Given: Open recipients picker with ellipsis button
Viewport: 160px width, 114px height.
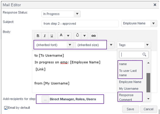Looking at the screenshot, I should tap(45, 99).
